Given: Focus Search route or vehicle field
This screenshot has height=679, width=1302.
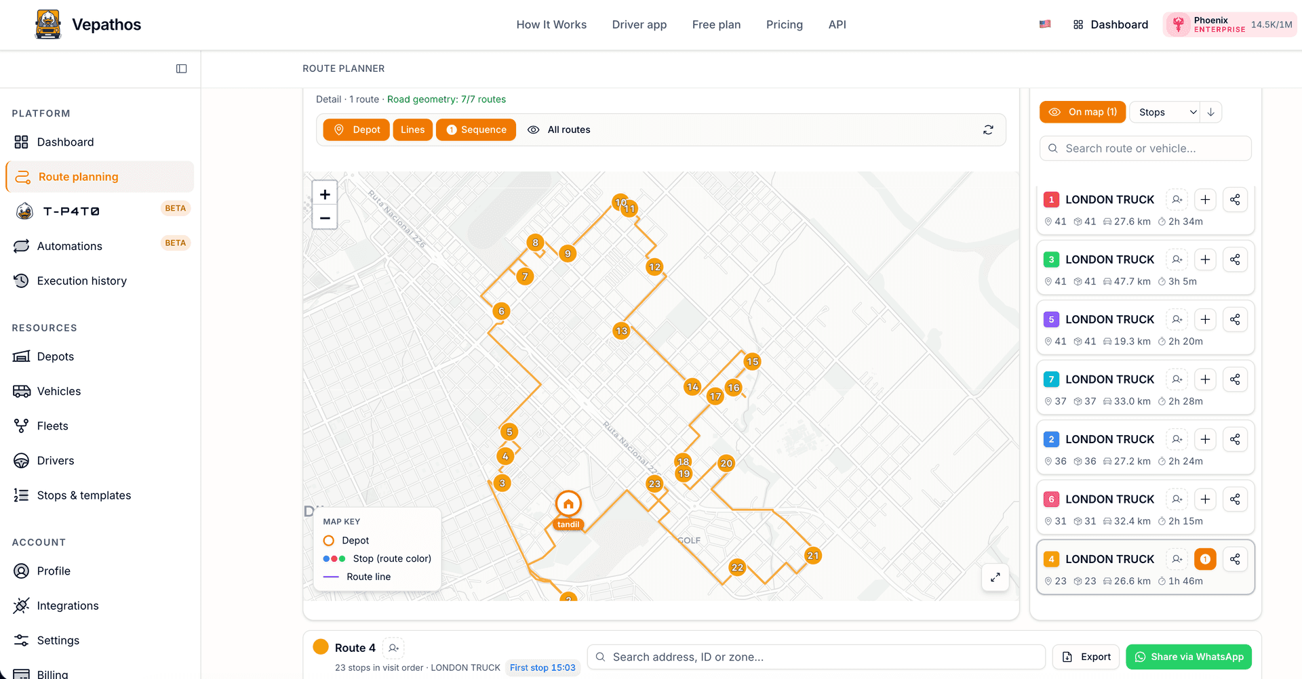Looking at the screenshot, I should (x=1145, y=148).
